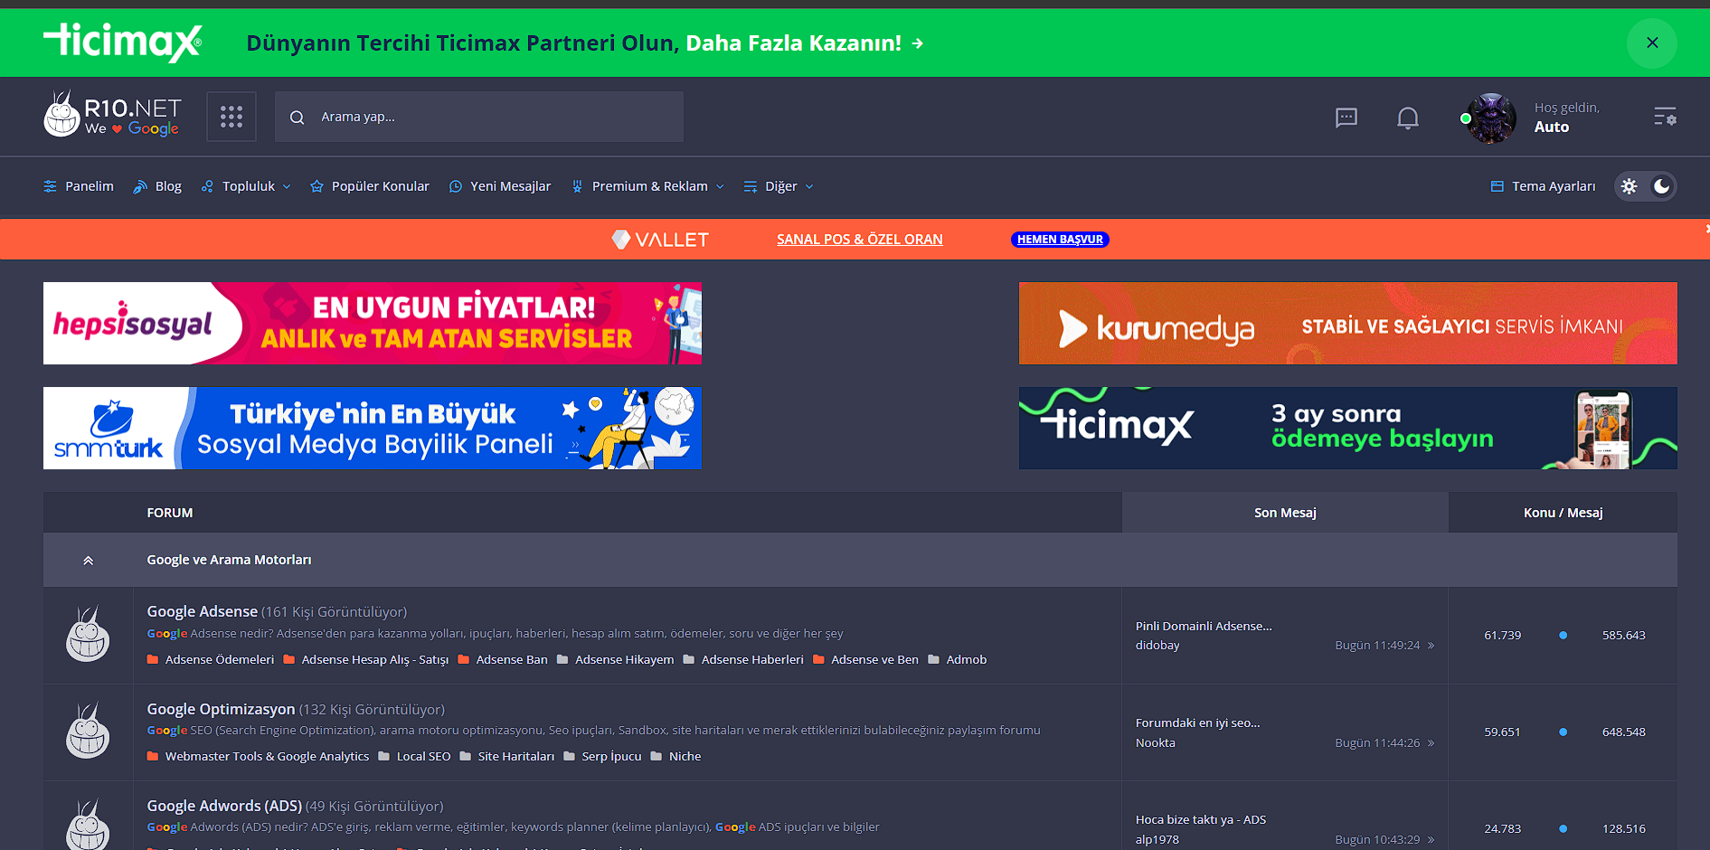Open last post Pinli Domainli Adsense

pos(1204,627)
